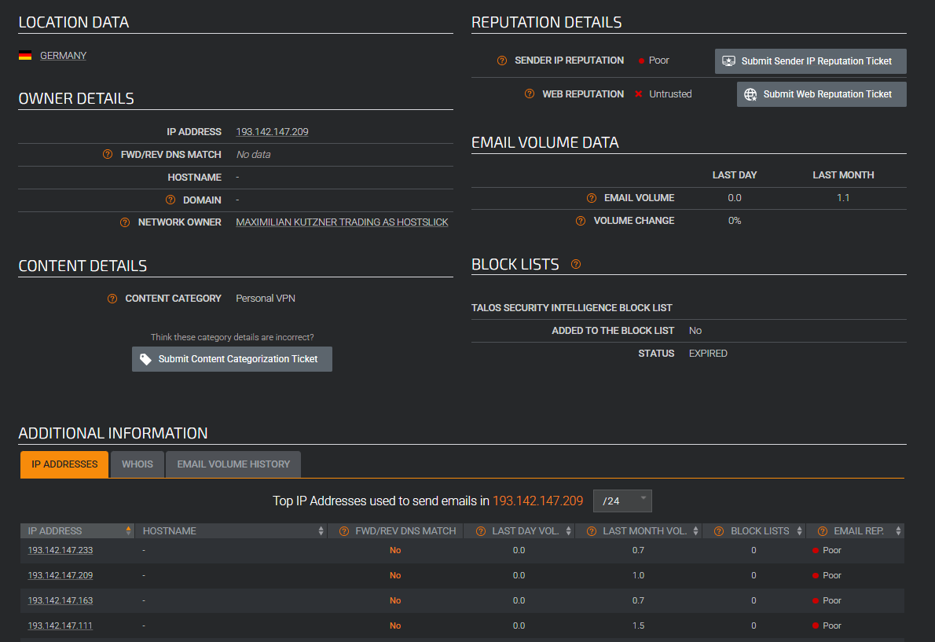Click help icon in LAST MONTH VOL. header
Screen dimensions: 935x642
(592, 531)
